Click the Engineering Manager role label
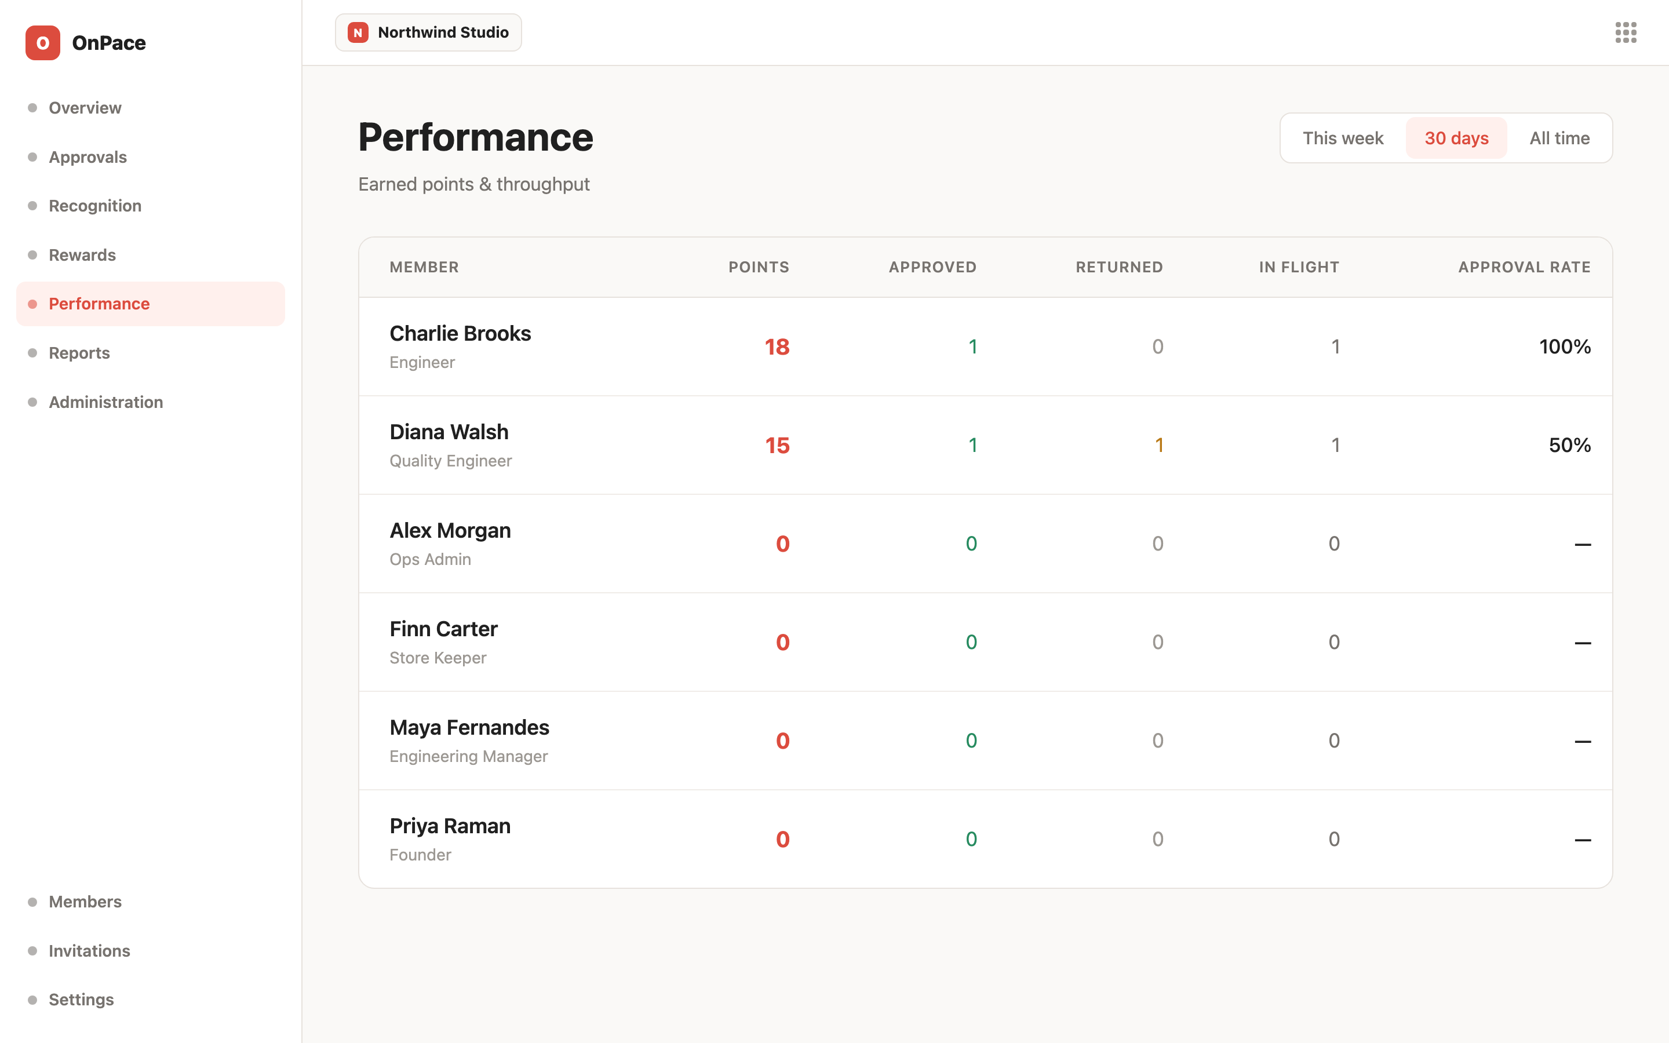The width and height of the screenshot is (1669, 1043). (468, 757)
